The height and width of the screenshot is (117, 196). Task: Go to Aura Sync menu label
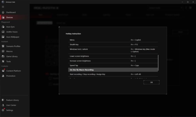click(x=11, y=27)
